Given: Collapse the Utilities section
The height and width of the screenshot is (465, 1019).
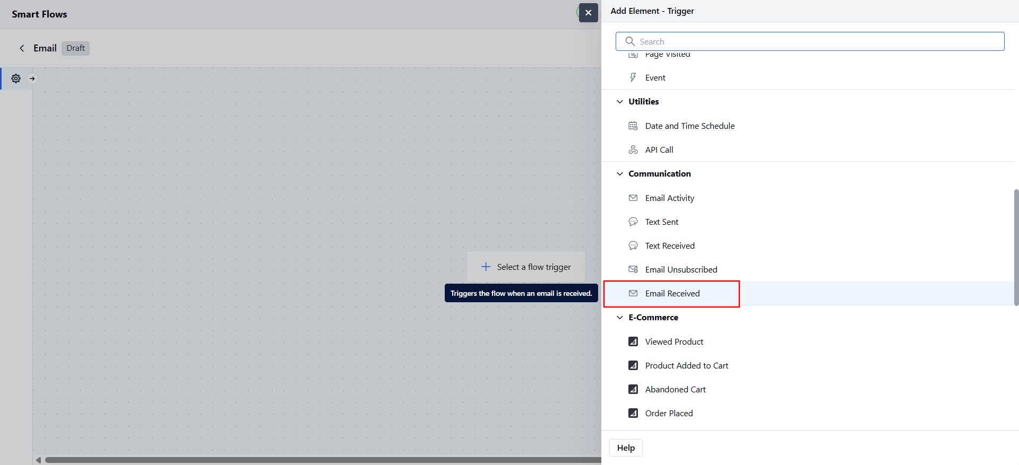Looking at the screenshot, I should [x=619, y=102].
